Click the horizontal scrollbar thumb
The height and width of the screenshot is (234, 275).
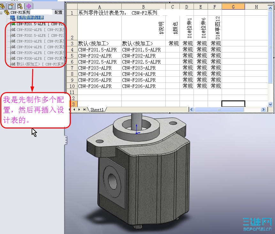click(219, 110)
